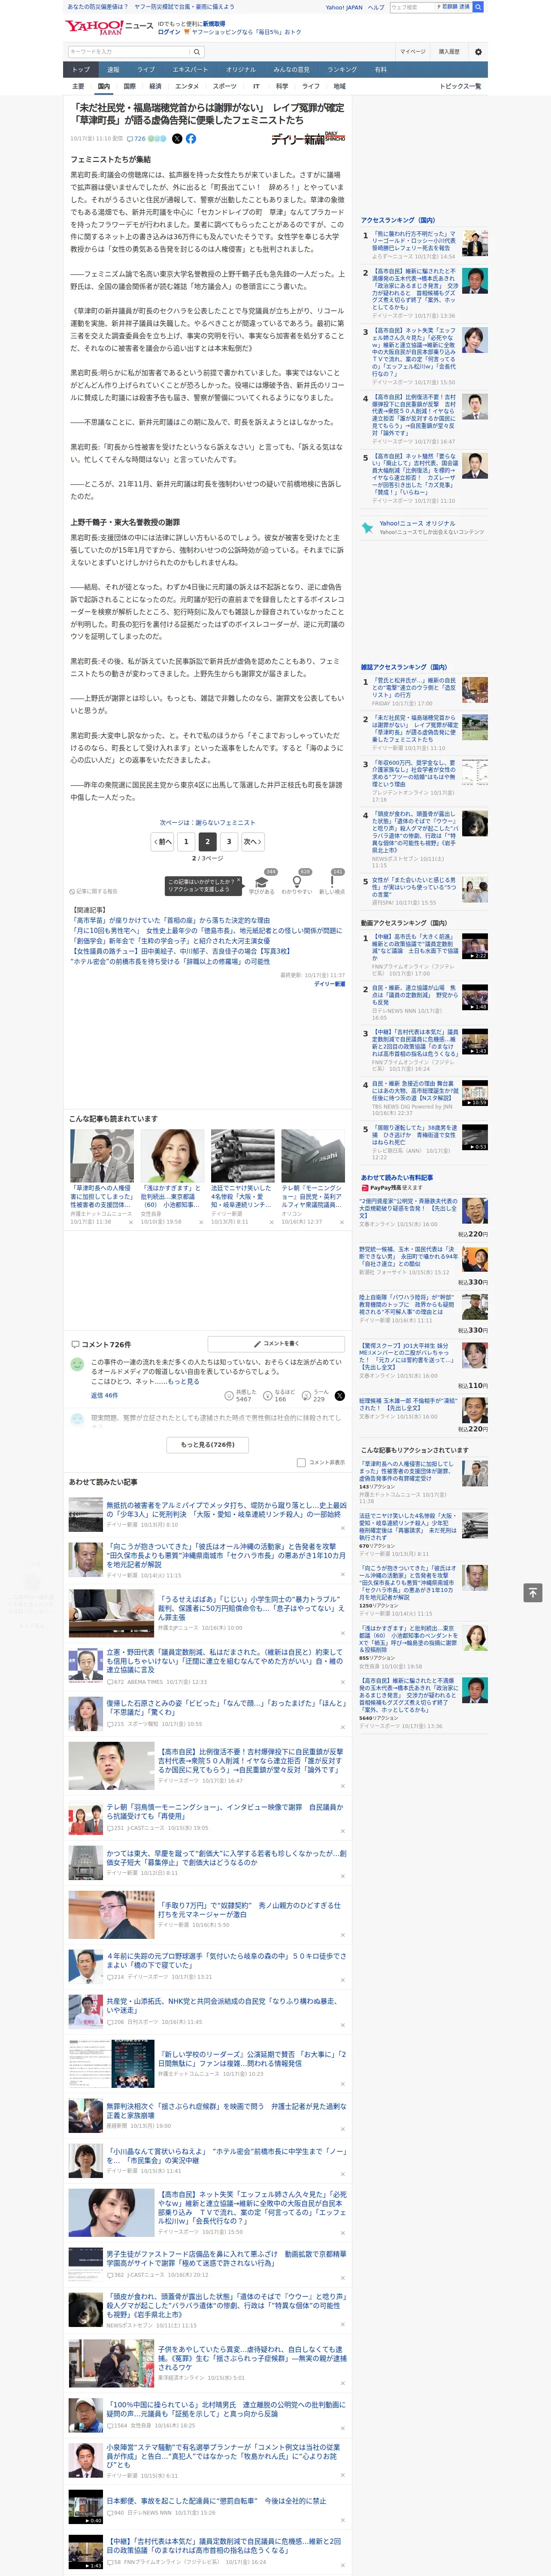Select the ライブ tab in the dark navigation bar
551x2576 pixels.
146,69
